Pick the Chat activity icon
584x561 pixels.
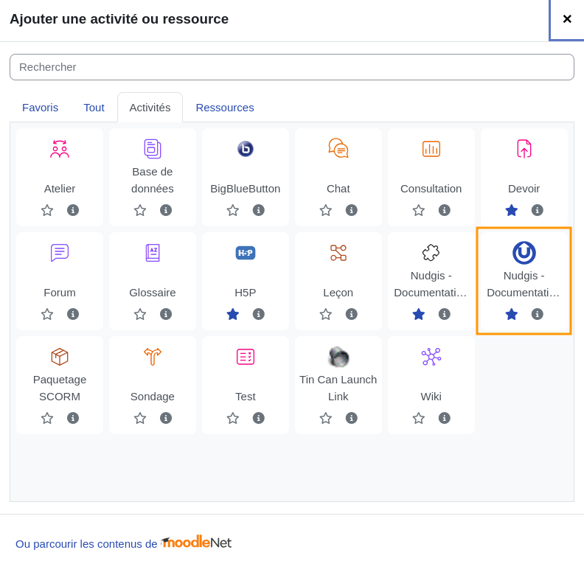(x=338, y=148)
